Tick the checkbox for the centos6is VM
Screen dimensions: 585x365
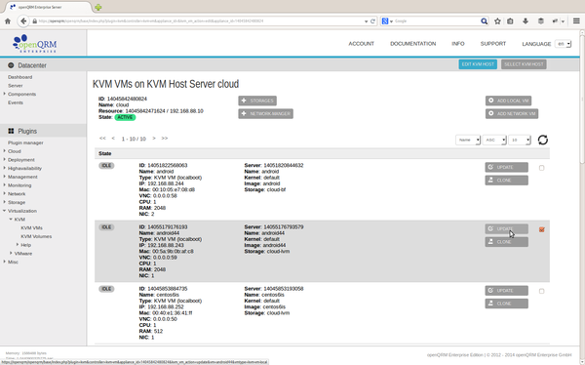(x=542, y=291)
